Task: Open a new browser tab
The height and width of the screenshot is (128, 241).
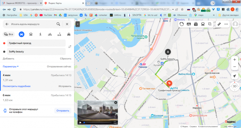Action: [88, 3]
